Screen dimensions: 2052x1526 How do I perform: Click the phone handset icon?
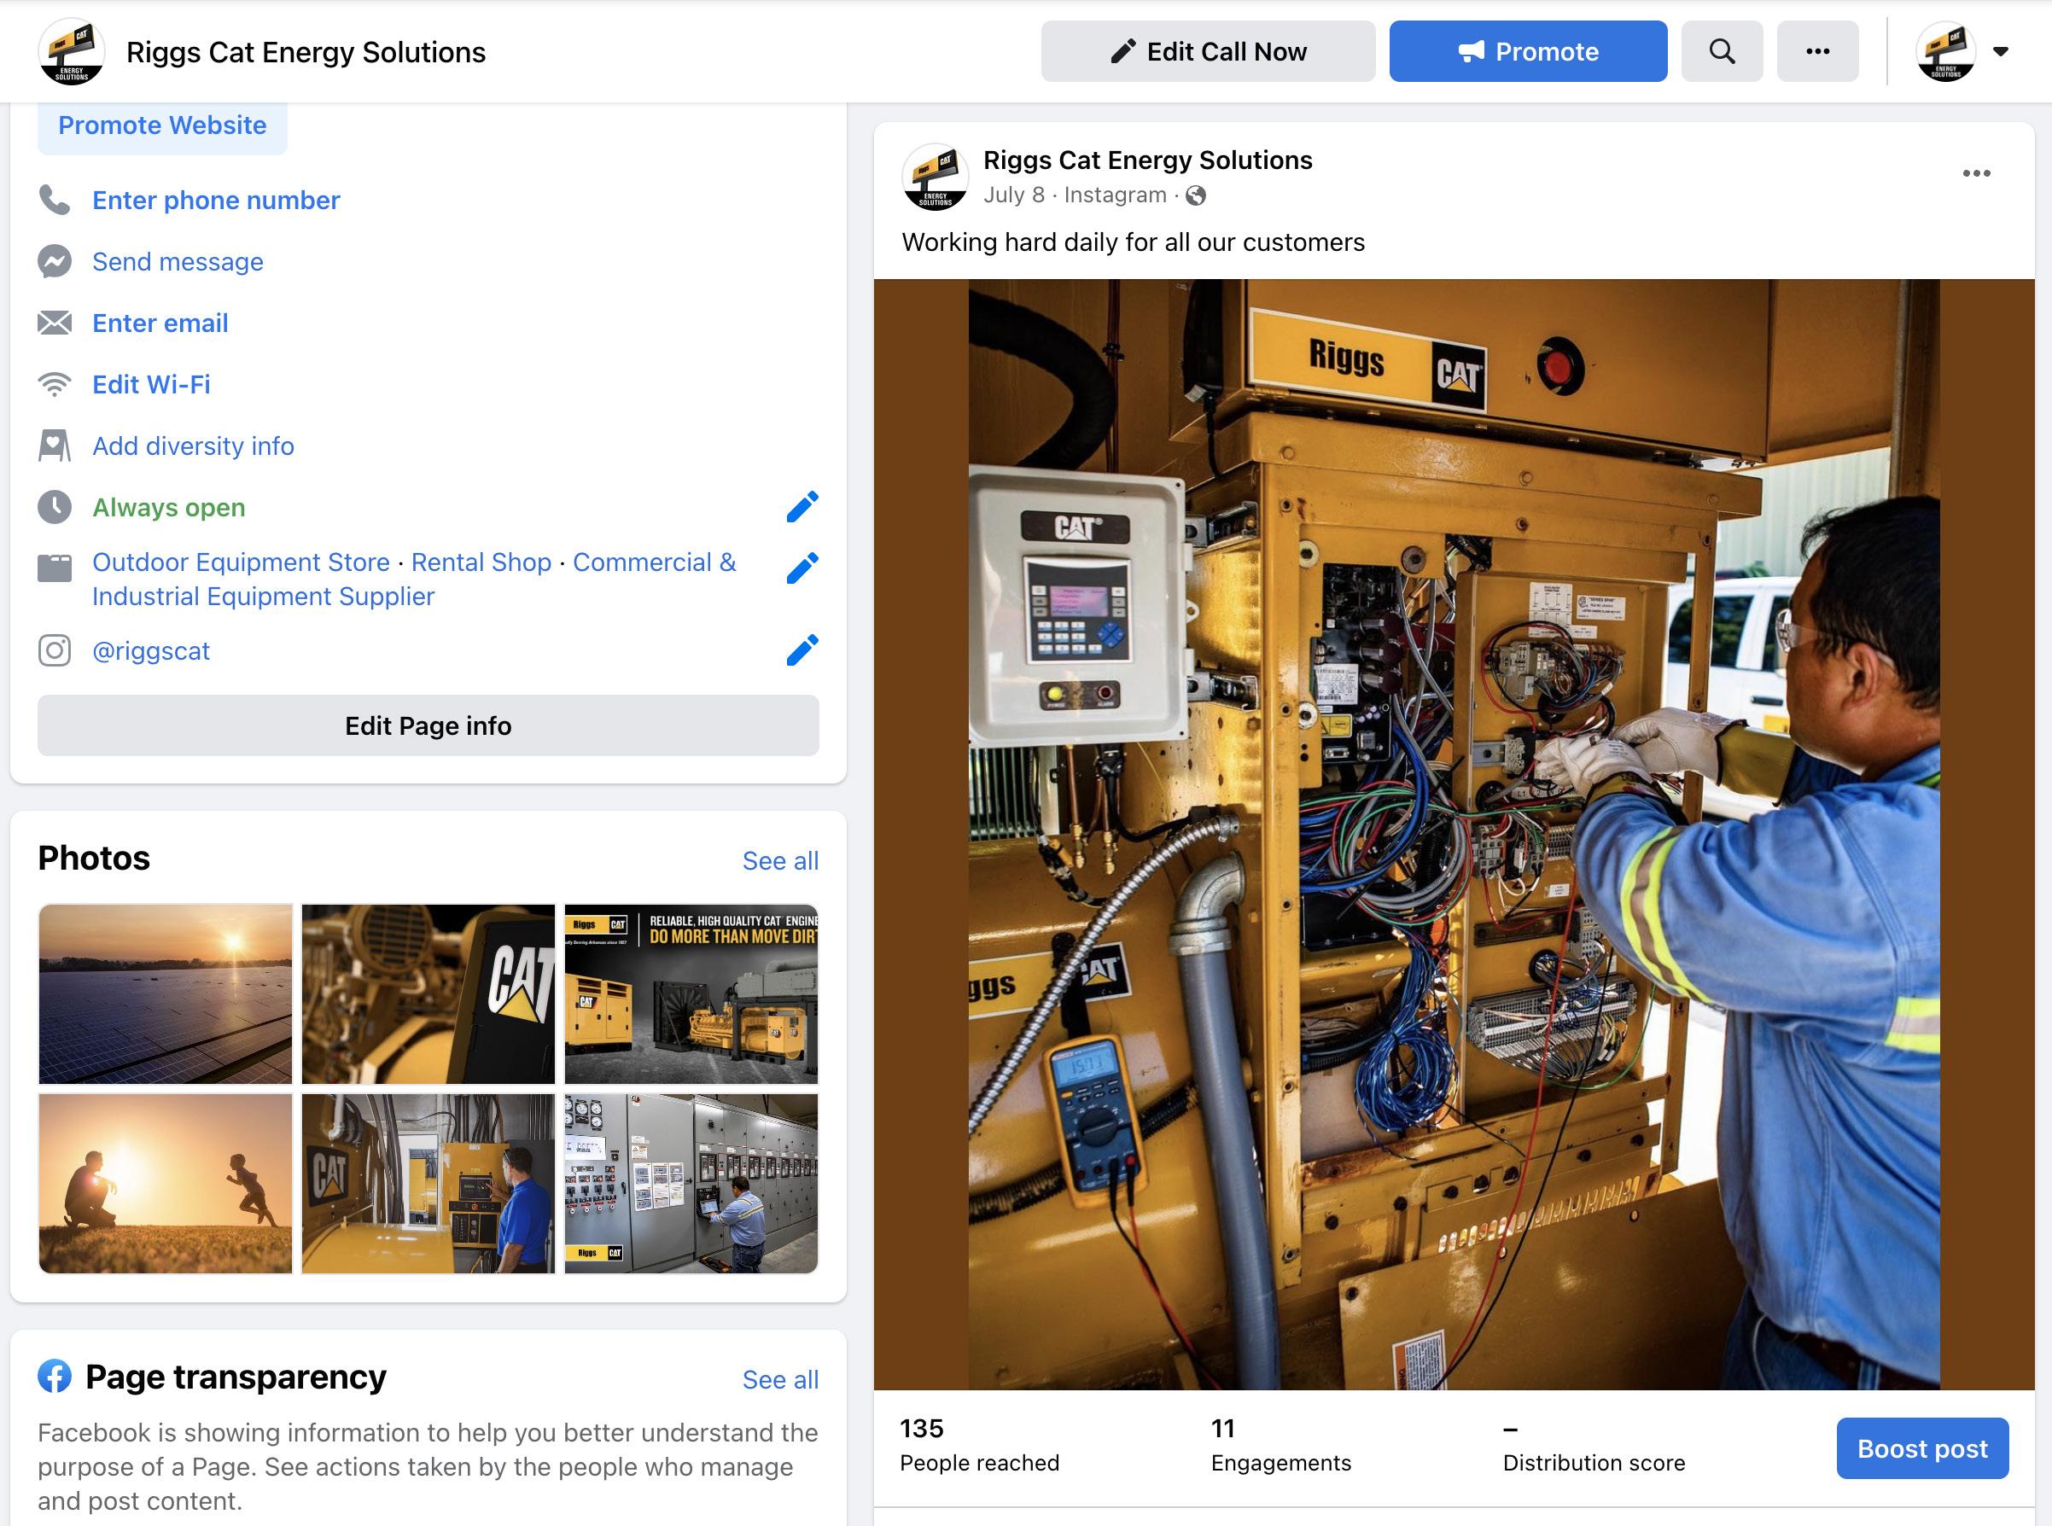coord(55,201)
